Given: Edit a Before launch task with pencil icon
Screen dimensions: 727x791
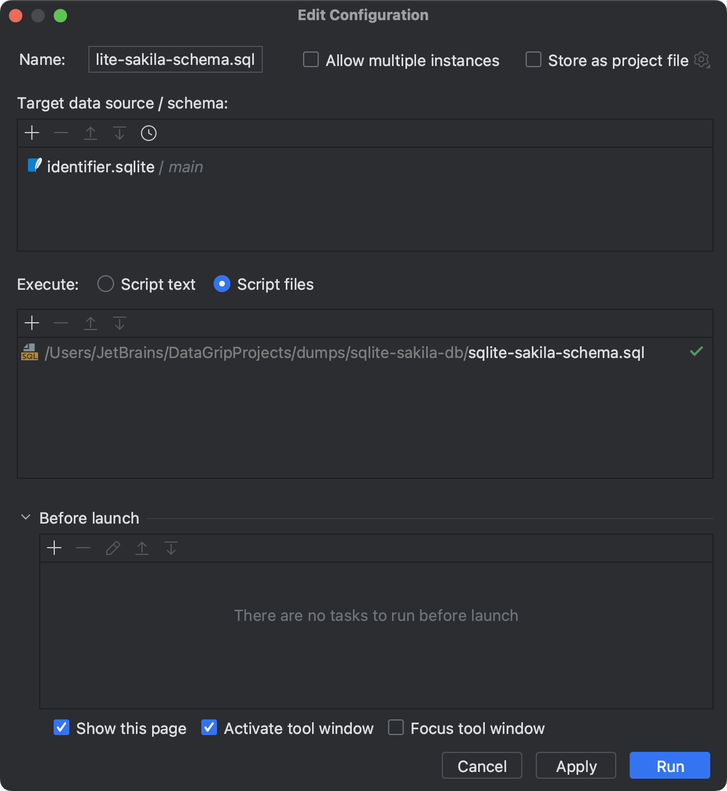Looking at the screenshot, I should (x=112, y=548).
